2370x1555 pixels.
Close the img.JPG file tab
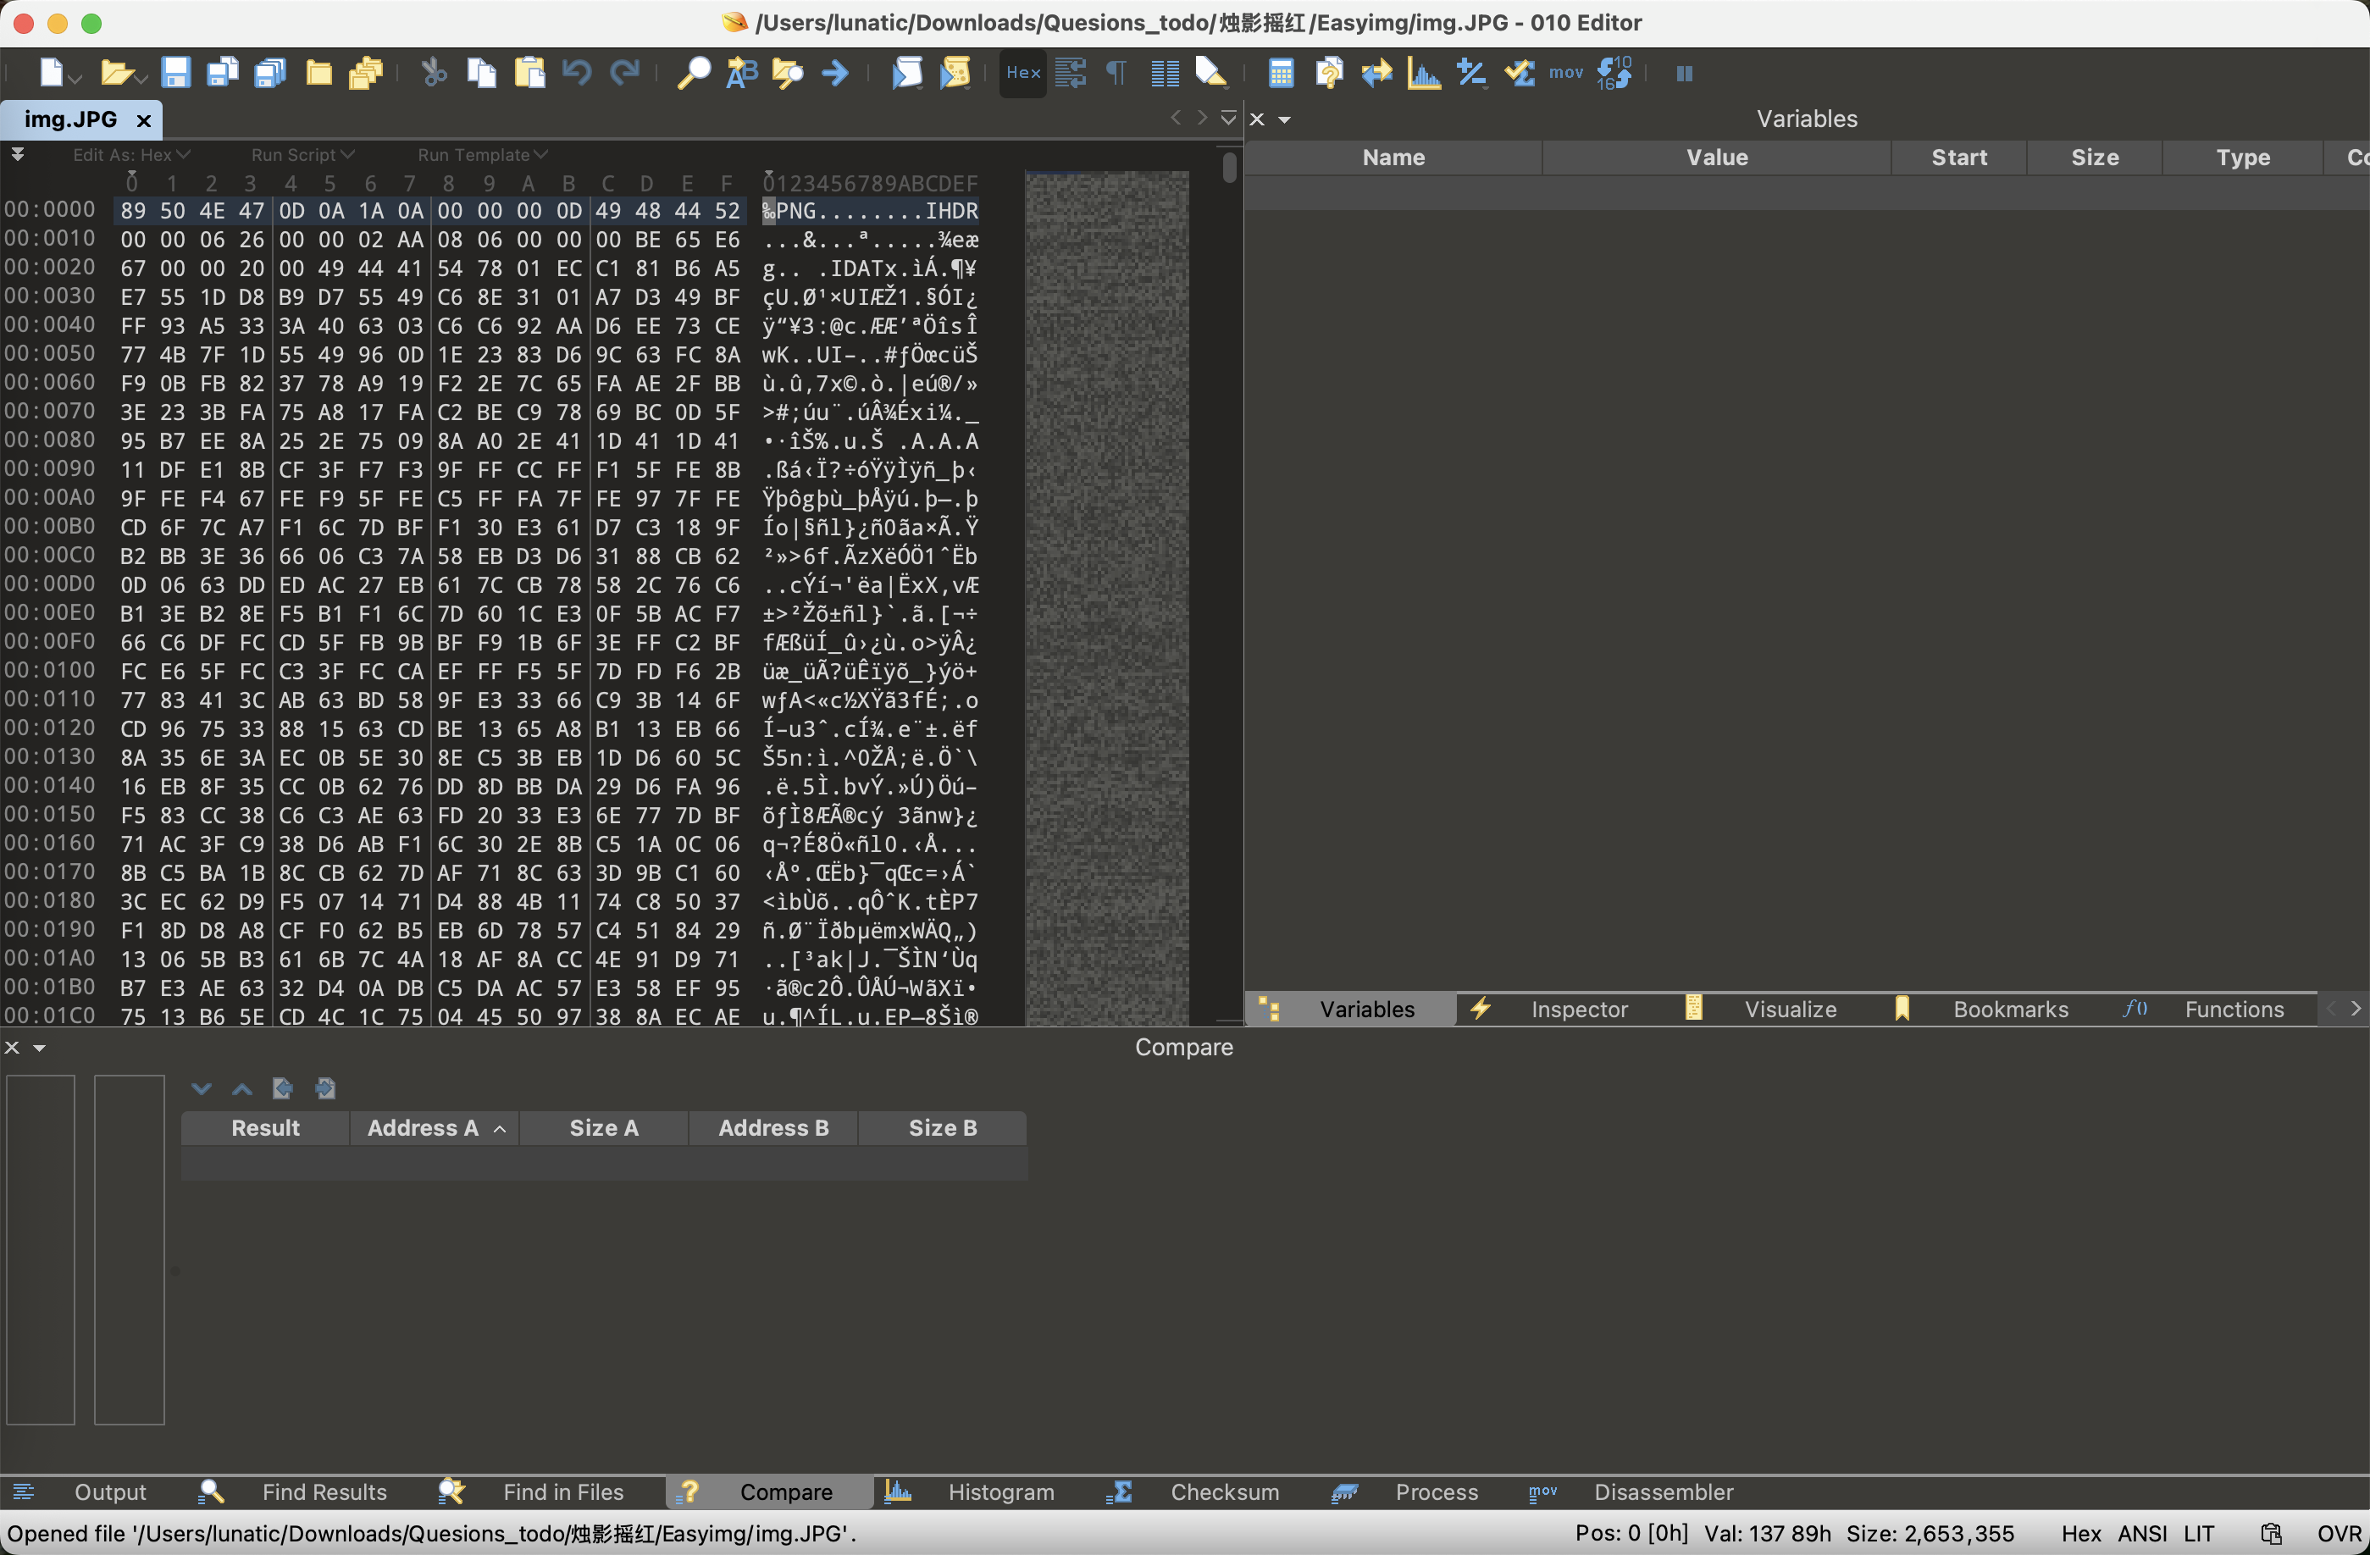[143, 120]
